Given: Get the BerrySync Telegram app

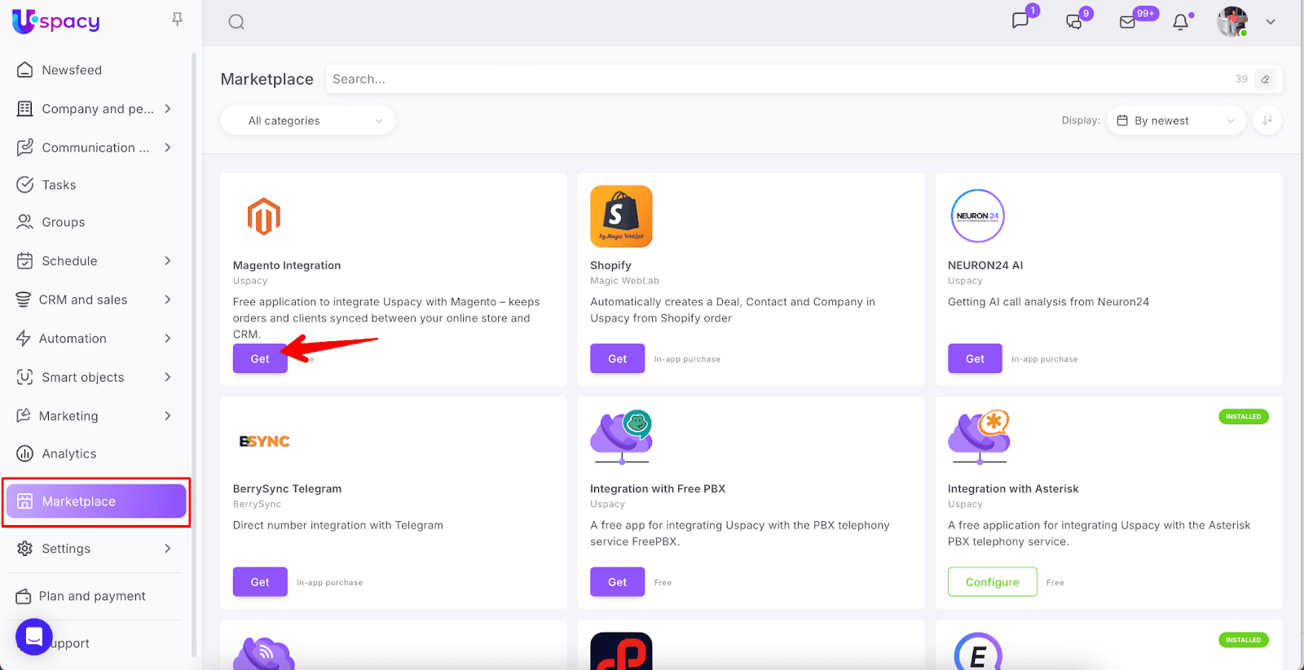Looking at the screenshot, I should (260, 582).
